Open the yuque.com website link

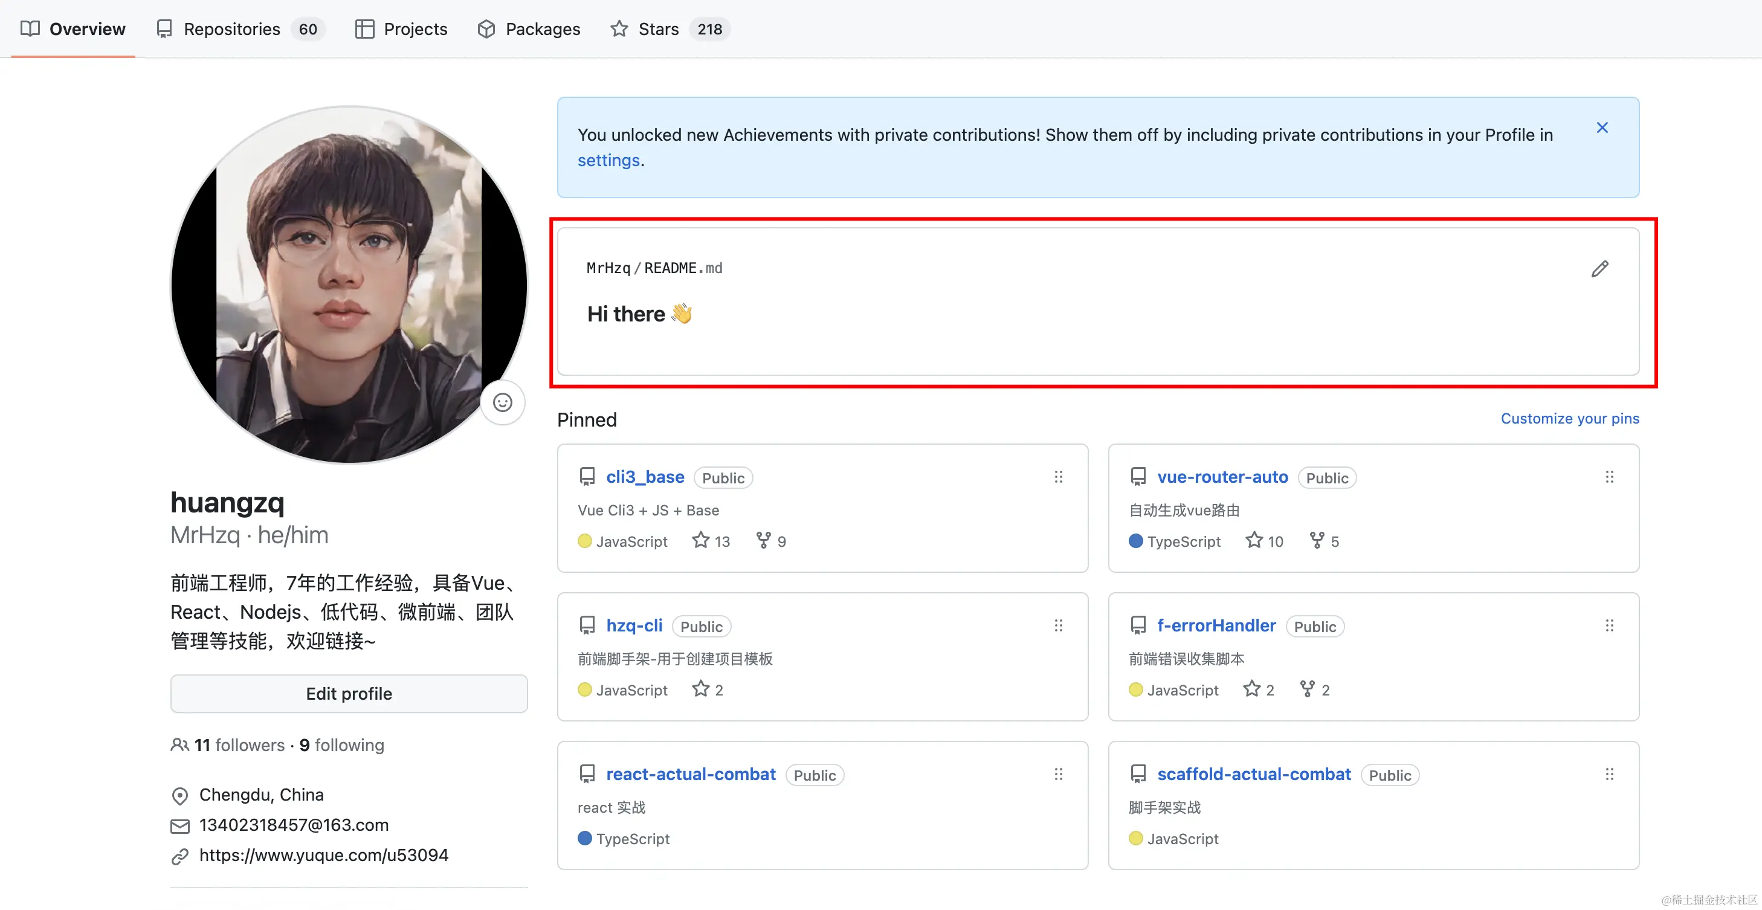323,855
